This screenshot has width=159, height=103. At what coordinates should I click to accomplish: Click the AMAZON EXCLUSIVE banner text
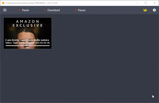point(28,23)
